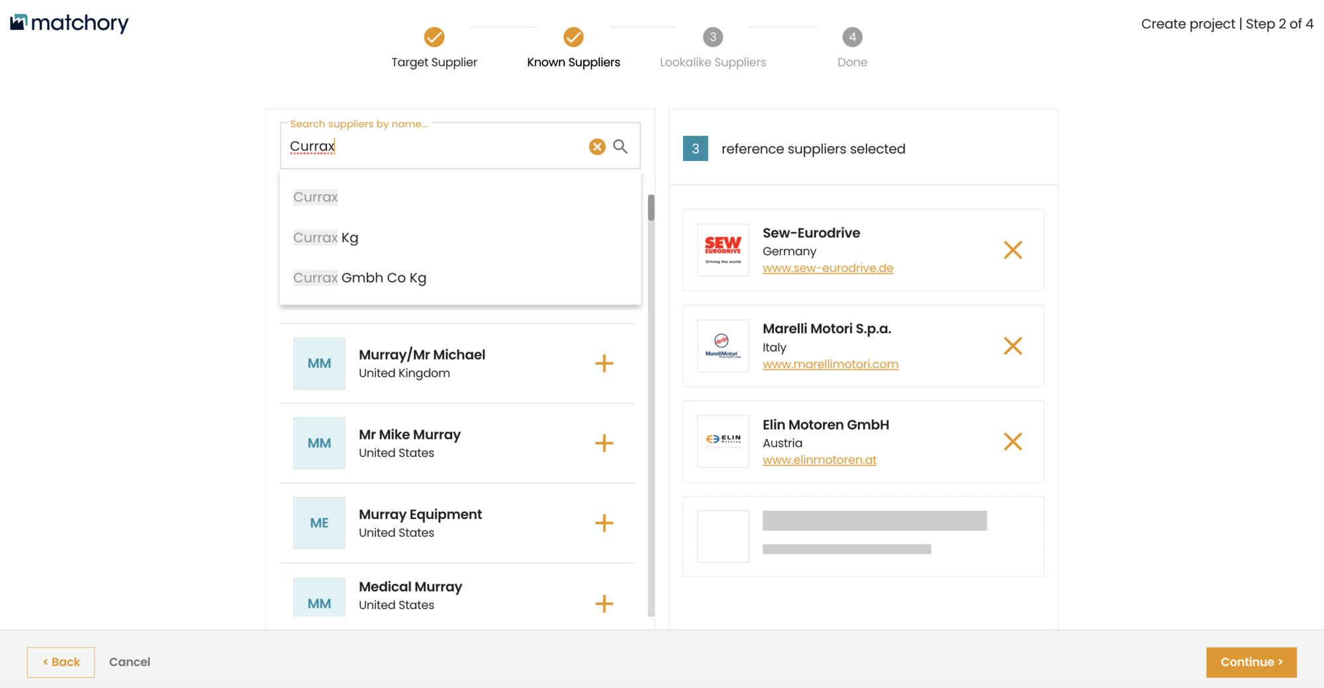Open www.elinmotoren.at link
Image resolution: width=1324 pixels, height=688 pixels.
click(x=820, y=460)
